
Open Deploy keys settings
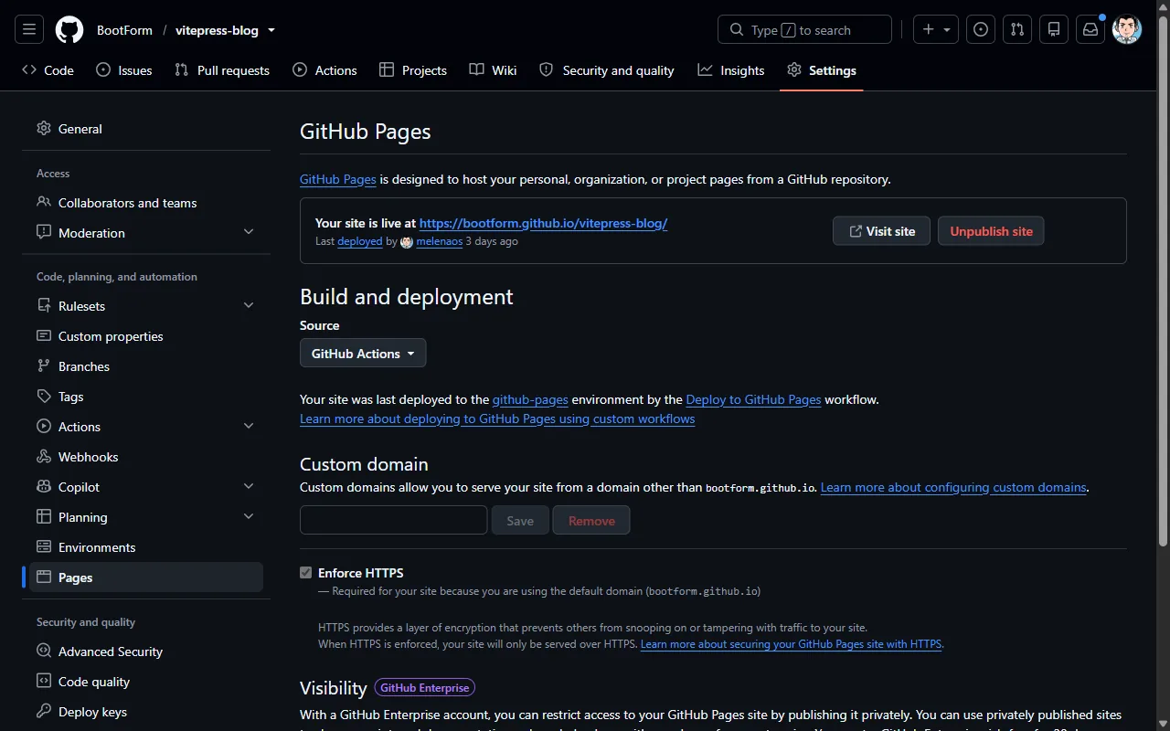(146, 712)
